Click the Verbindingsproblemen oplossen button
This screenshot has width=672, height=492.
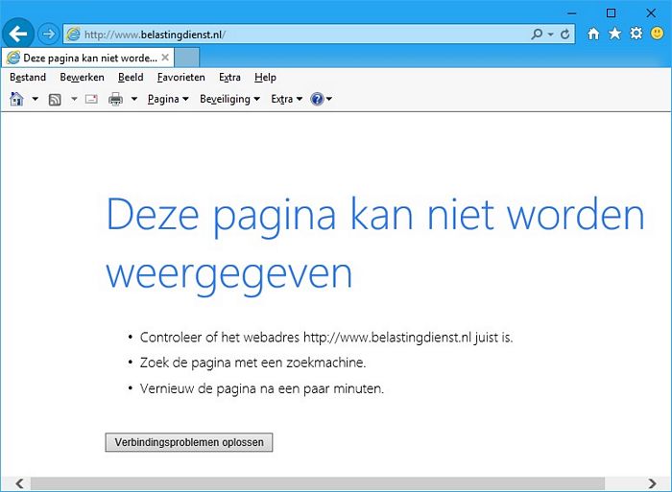pos(189,442)
